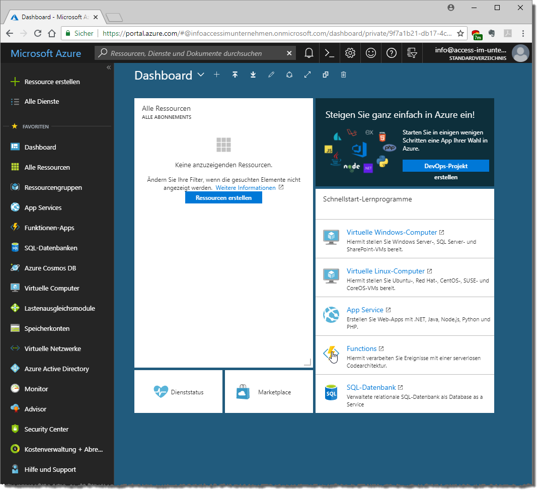Launch Cloud Shell from the top bar
The height and width of the screenshot is (493, 540).
330,53
